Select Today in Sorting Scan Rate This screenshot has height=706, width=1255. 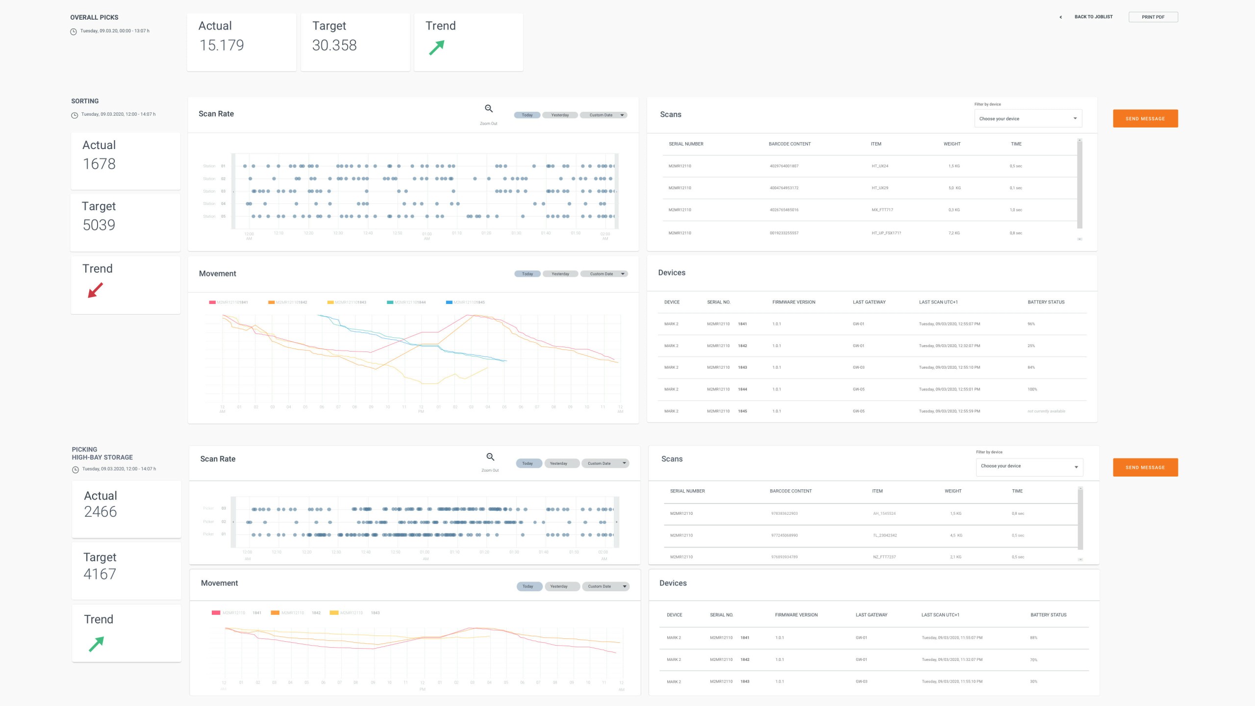pyautogui.click(x=527, y=115)
